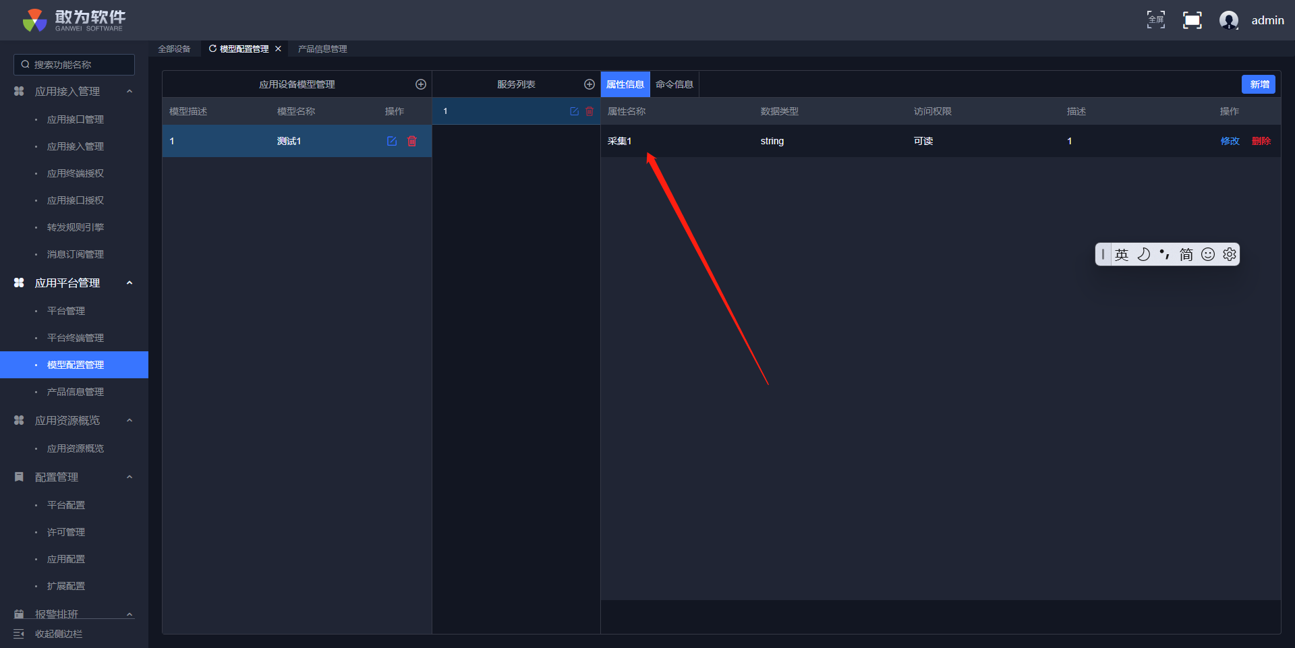Click 删除 for the 采集1 attribute
The width and height of the screenshot is (1295, 648).
click(x=1261, y=141)
